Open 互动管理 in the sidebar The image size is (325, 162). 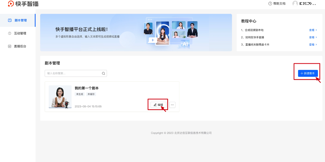(18, 33)
